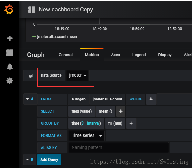Open the Create plus menu in sidebar

pyautogui.click(x=10, y=38)
